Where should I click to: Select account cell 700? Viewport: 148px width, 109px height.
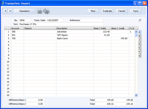click(x=17, y=38)
